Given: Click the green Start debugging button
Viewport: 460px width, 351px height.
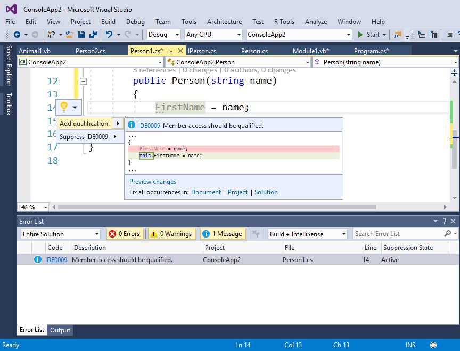Looking at the screenshot, I should click(372, 35).
